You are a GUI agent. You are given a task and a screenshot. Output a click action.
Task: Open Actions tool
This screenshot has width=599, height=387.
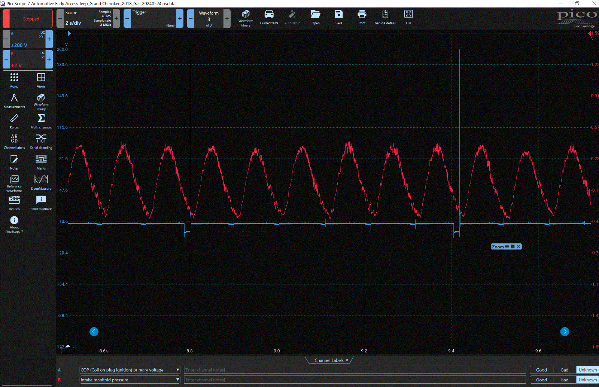point(14,203)
